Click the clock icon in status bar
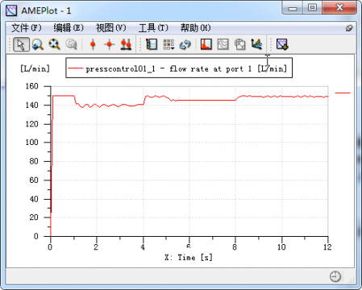This screenshot has height=290, width=362. point(335,276)
